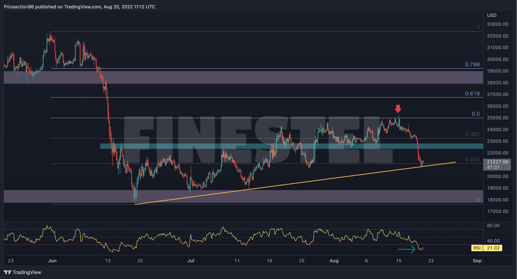This screenshot has height=279, width=517.
Task: Click the Jul label on time axis
Action: tap(191, 261)
